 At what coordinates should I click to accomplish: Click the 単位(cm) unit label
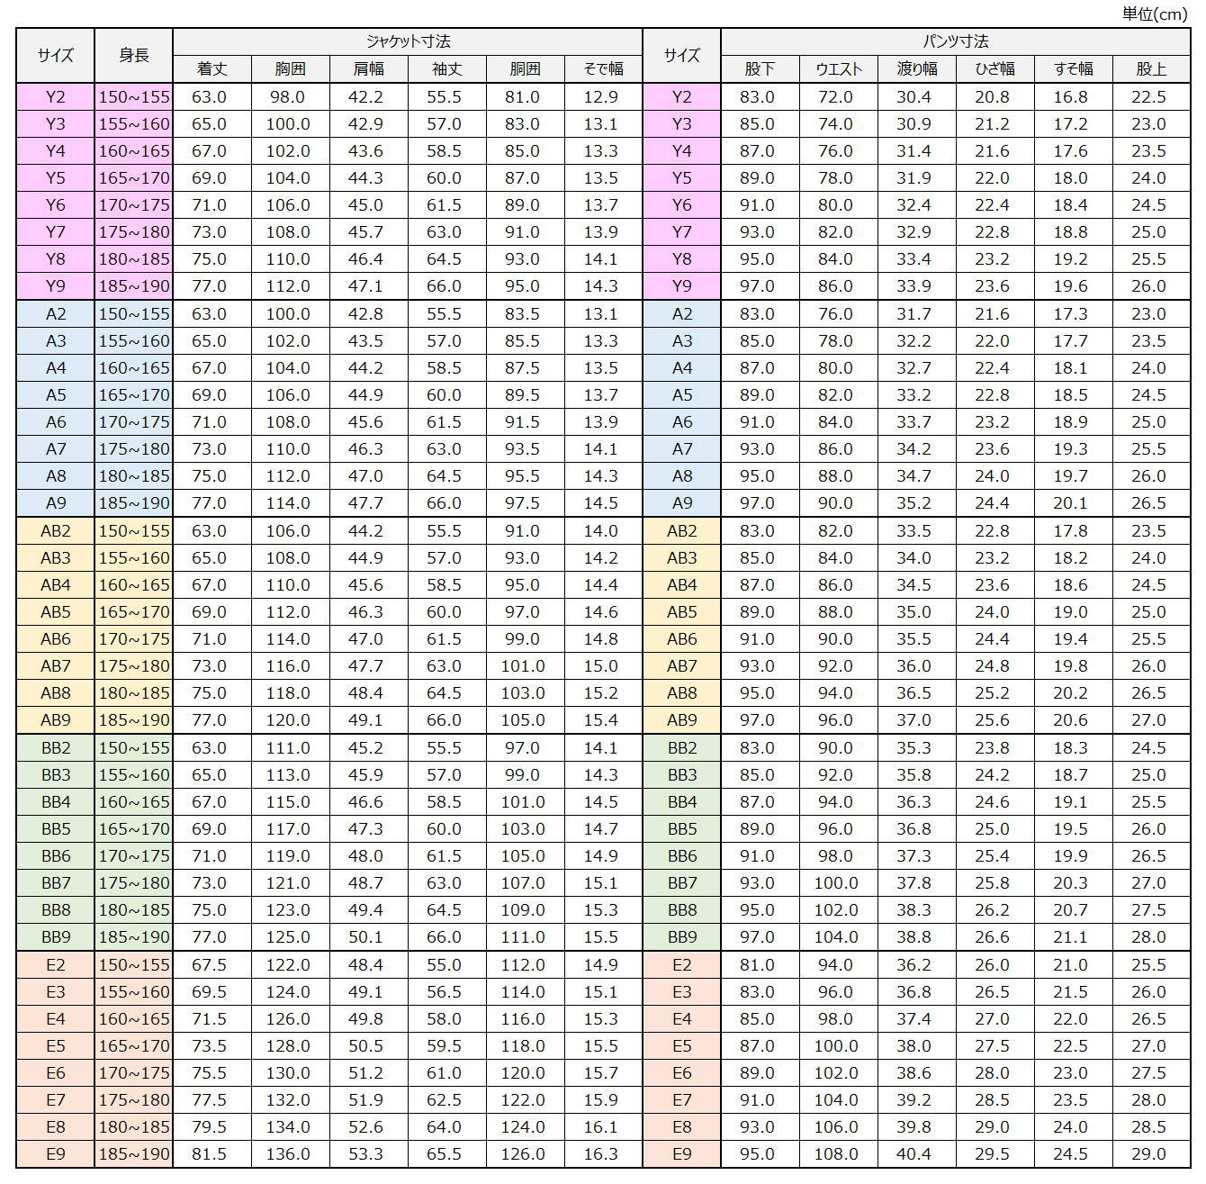point(1155,14)
